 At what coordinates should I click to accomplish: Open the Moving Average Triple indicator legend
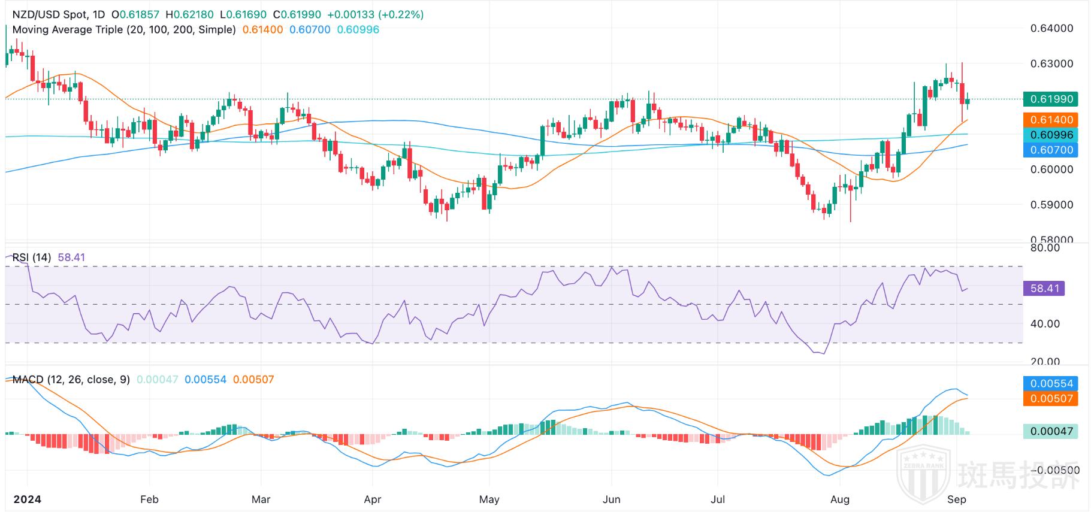(124, 29)
